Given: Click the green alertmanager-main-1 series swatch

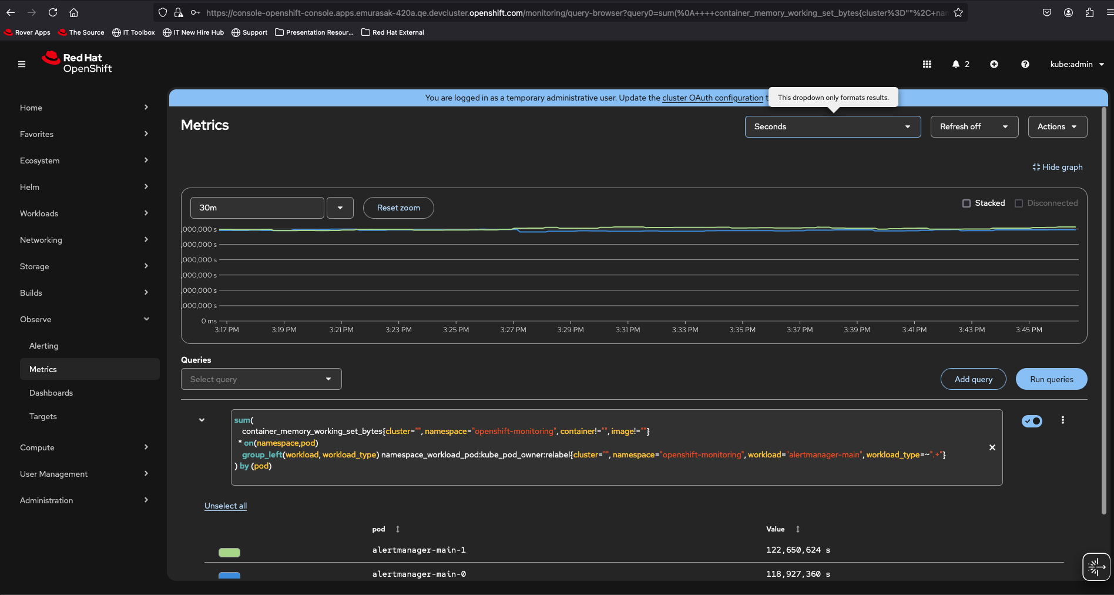Looking at the screenshot, I should [229, 552].
